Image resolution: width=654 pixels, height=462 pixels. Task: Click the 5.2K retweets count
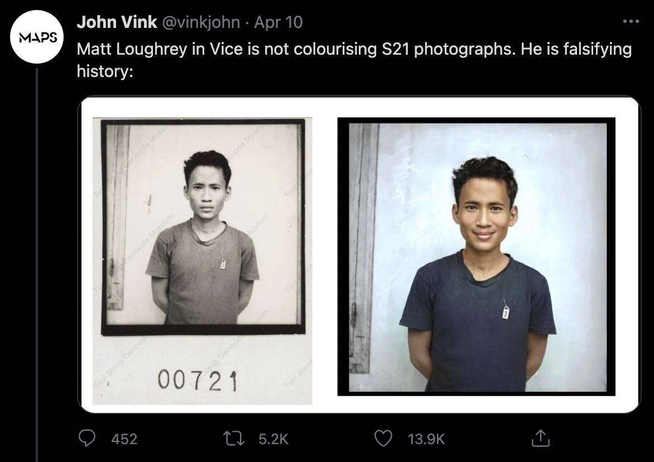coord(273,439)
